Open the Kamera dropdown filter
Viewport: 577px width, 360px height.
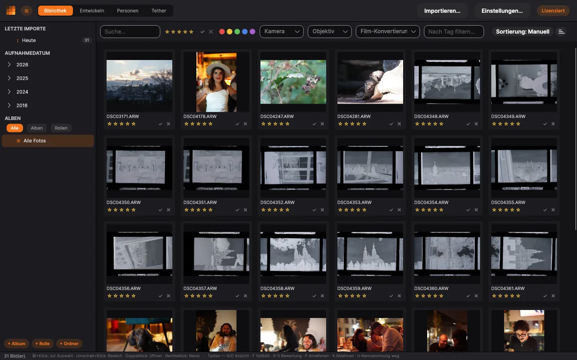(x=282, y=32)
